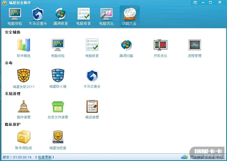Click version number 01.00.00.14 text

coord(22,157)
